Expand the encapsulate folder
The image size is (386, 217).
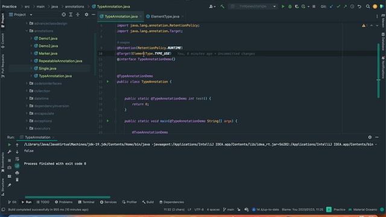click(27, 113)
